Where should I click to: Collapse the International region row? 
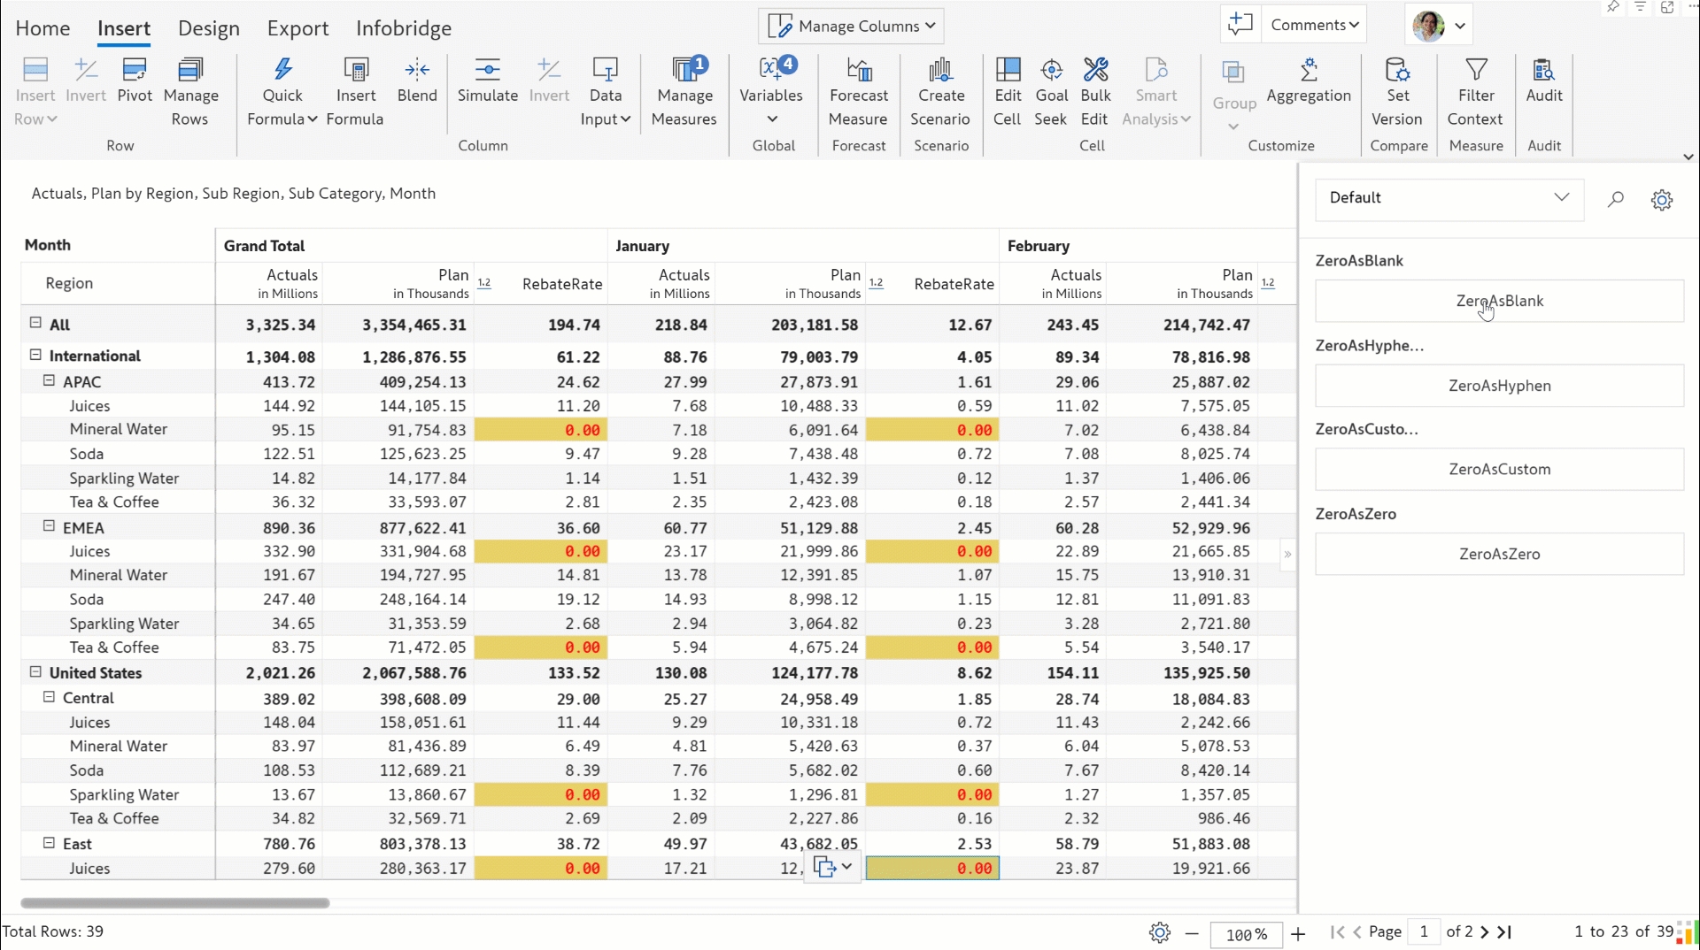tap(36, 355)
